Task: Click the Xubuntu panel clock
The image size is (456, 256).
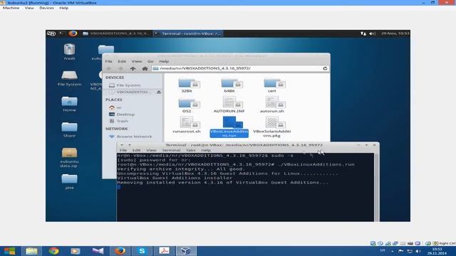Action: [395, 33]
